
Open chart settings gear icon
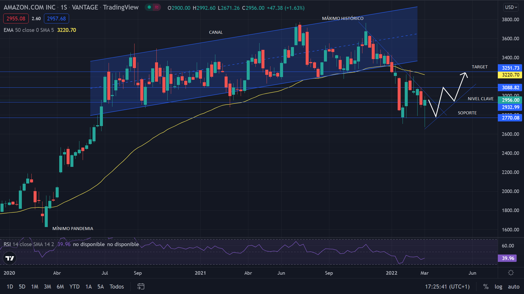point(511,273)
